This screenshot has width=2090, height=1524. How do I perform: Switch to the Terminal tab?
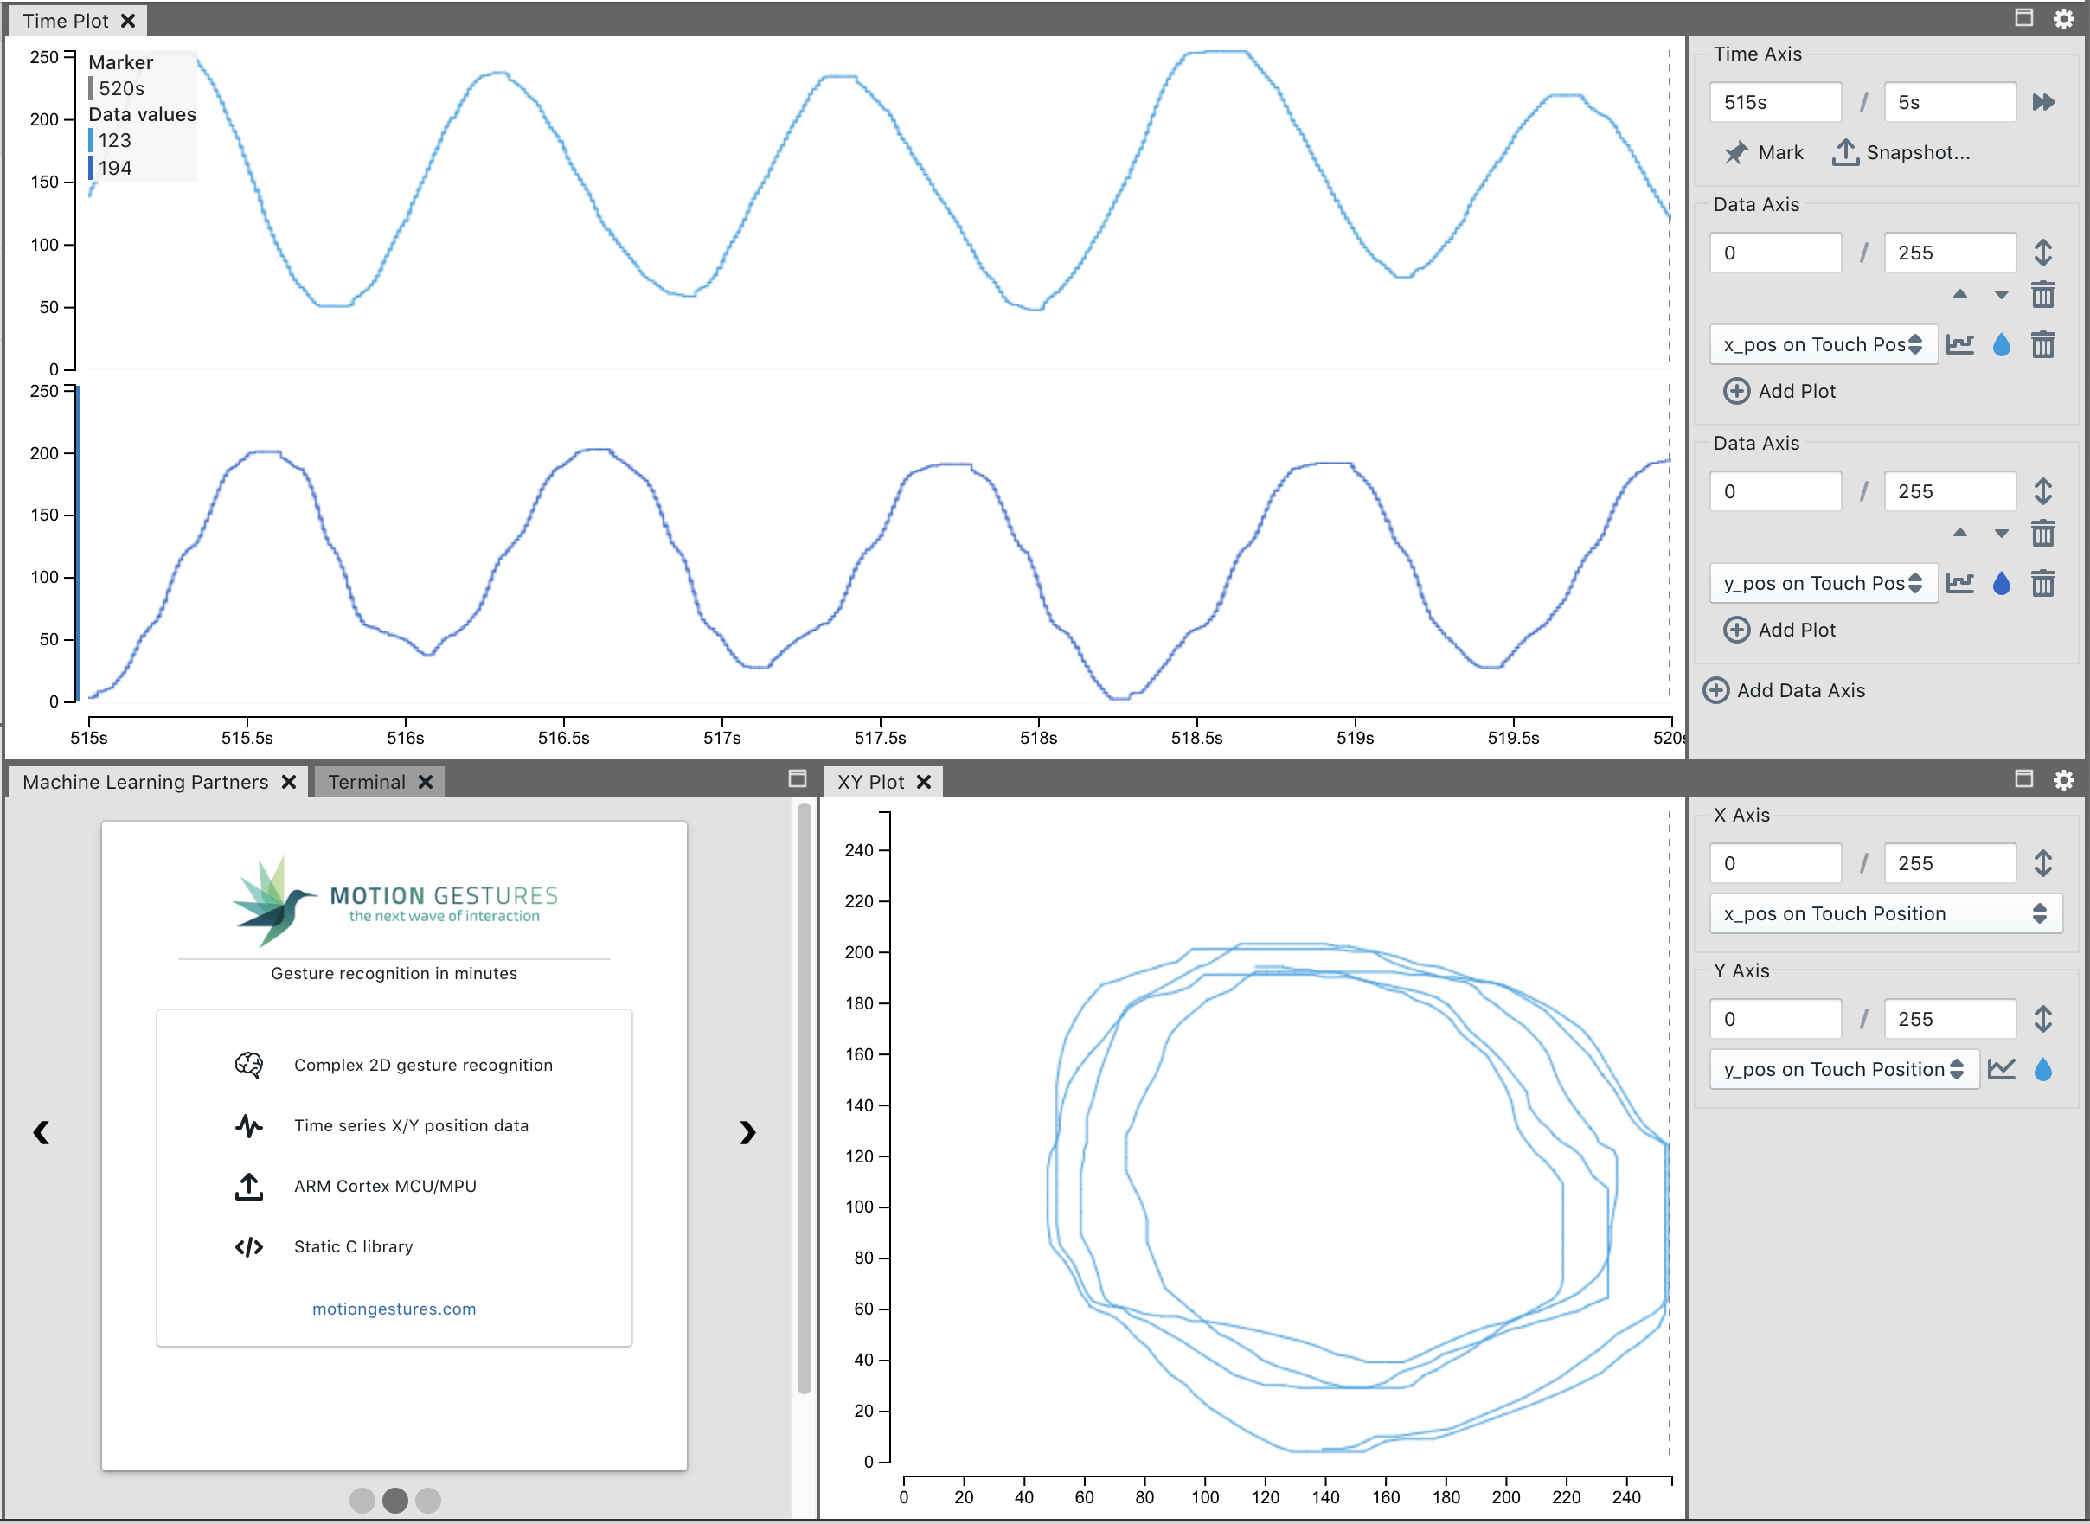coord(366,782)
